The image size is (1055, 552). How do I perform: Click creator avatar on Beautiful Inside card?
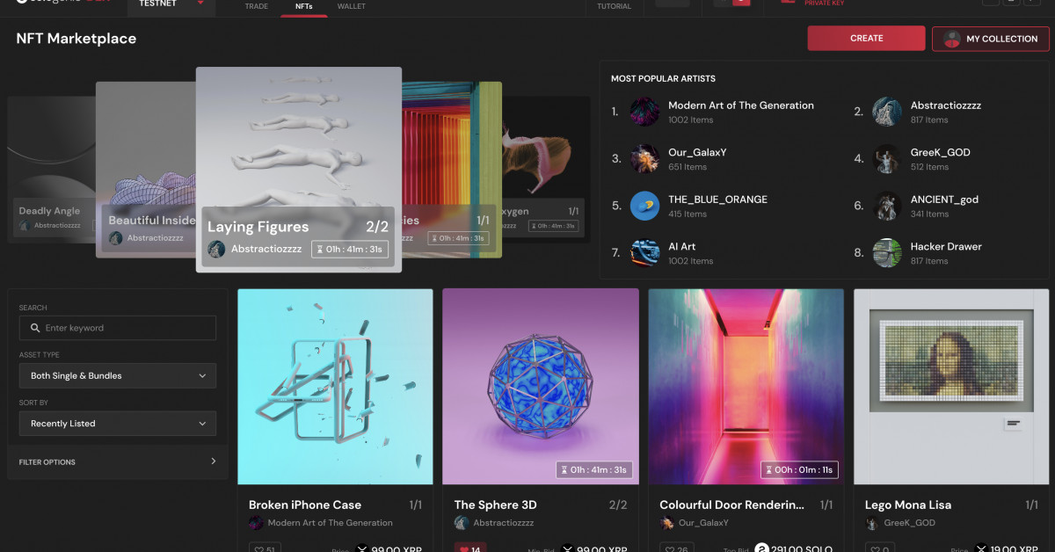tap(115, 238)
